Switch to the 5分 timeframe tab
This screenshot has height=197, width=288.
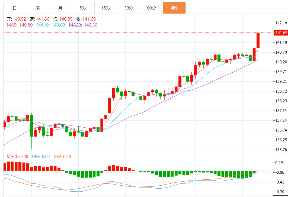click(x=83, y=8)
